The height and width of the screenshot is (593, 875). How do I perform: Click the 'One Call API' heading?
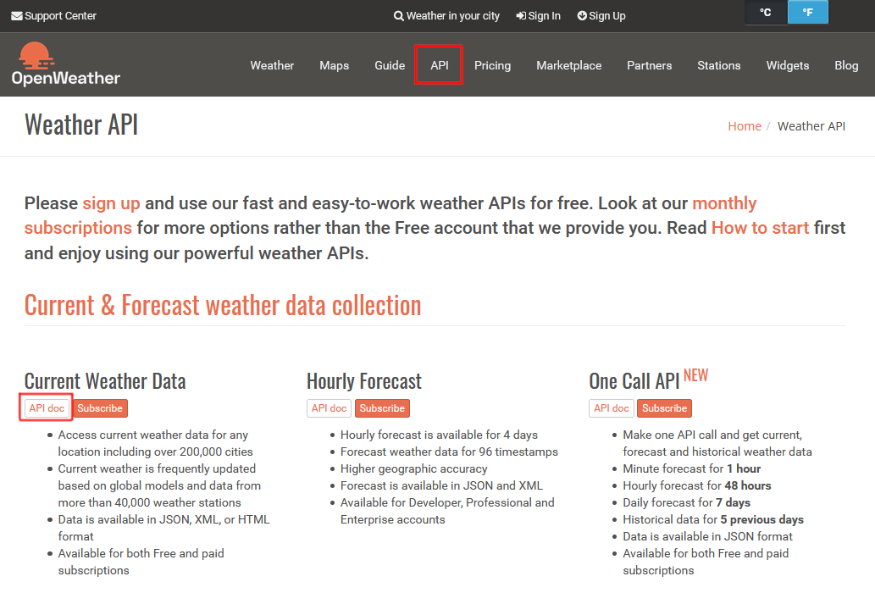pyautogui.click(x=634, y=381)
